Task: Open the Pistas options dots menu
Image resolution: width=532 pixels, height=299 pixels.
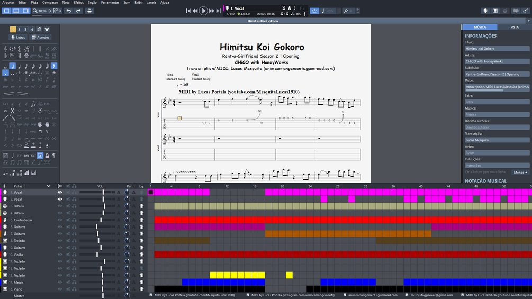Action: (25, 186)
